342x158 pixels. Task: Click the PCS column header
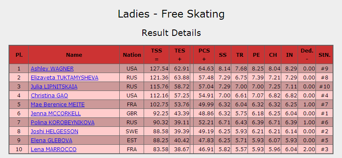[204, 55]
